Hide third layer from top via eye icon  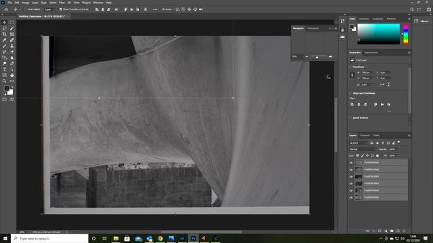coord(351,177)
